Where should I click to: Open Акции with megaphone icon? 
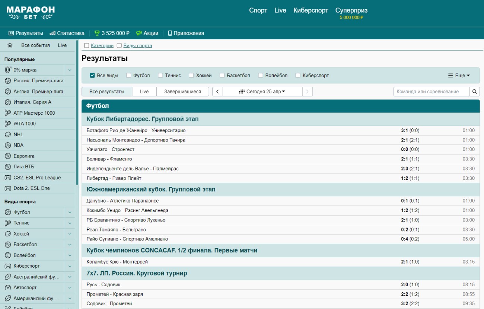[147, 33]
